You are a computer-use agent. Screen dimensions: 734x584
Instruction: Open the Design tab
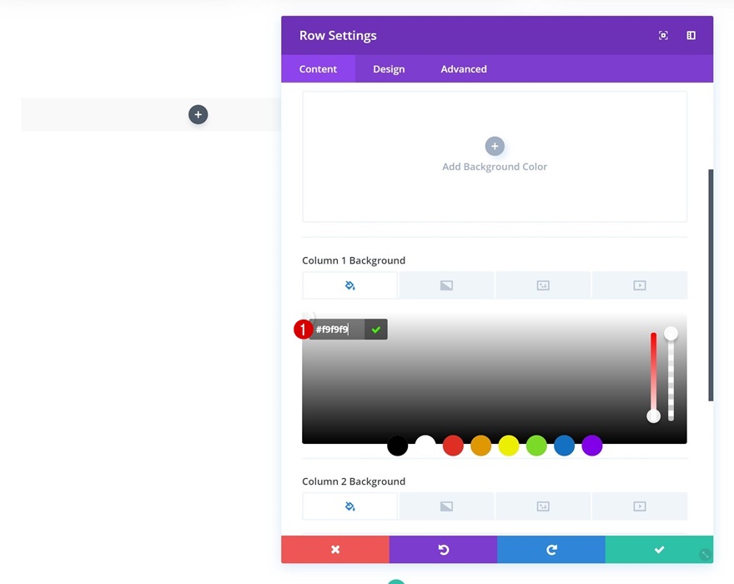pos(389,69)
